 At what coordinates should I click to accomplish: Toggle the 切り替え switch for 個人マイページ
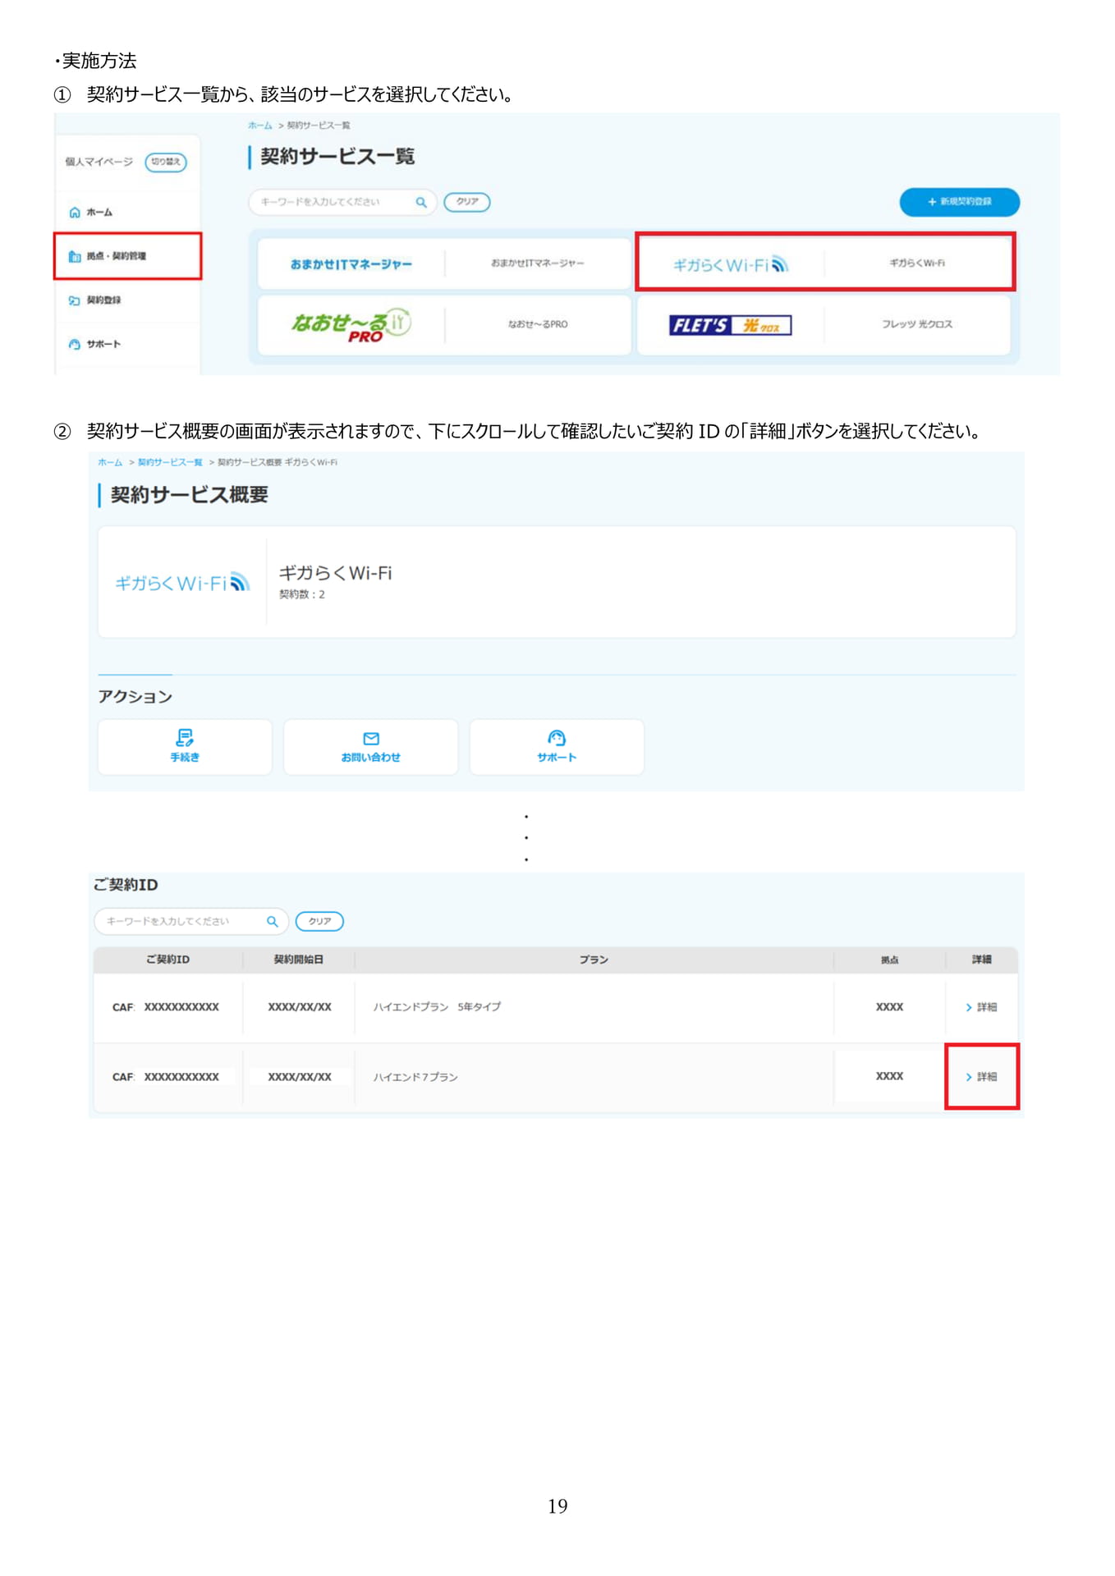coord(166,162)
